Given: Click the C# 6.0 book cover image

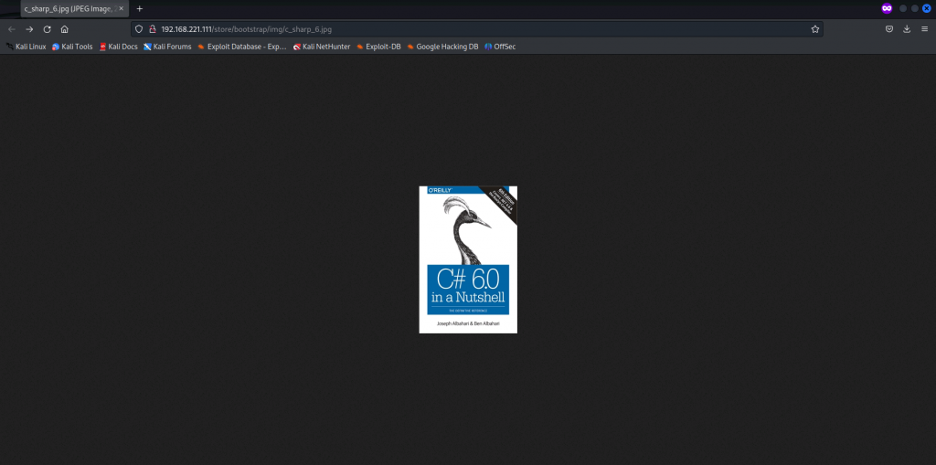Looking at the screenshot, I should (x=468, y=259).
